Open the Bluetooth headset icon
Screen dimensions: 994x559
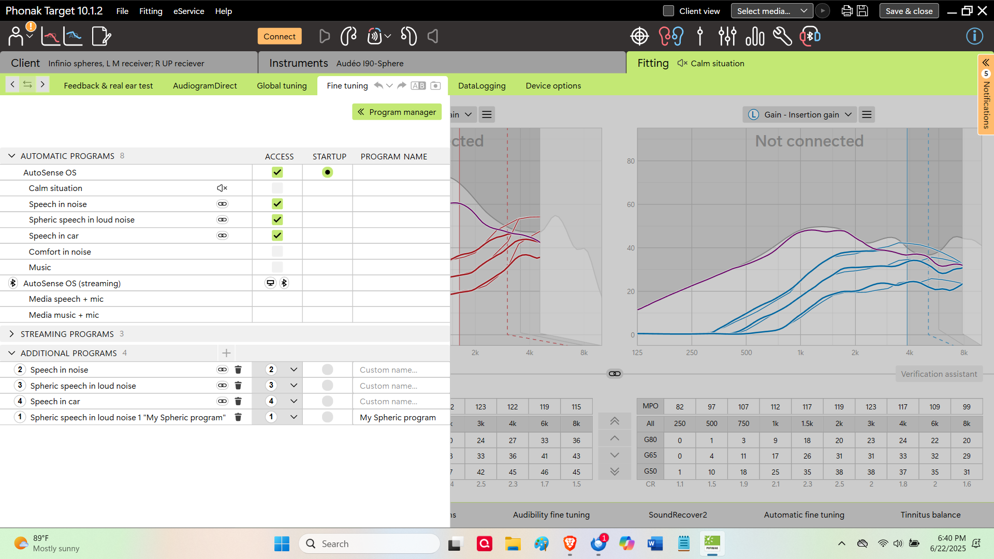(810, 36)
